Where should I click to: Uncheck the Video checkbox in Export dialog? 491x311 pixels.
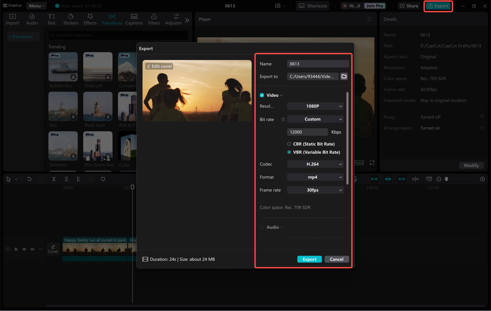[x=262, y=95]
